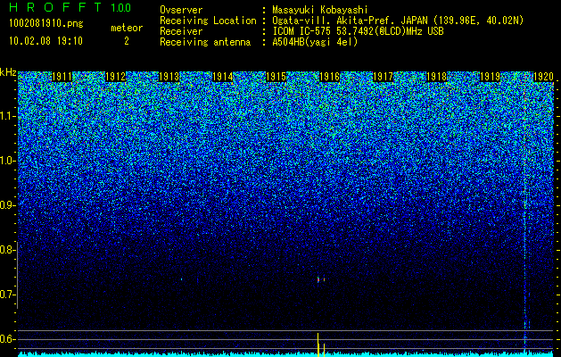This screenshot has height=357, width=561.
Task: Click the 1919 time marker
Action: [x=490, y=77]
